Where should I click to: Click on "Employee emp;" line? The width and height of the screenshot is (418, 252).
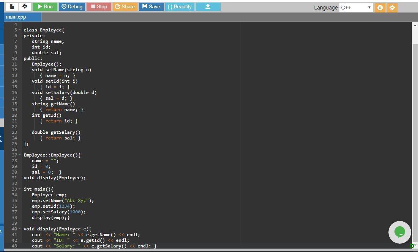(49, 195)
